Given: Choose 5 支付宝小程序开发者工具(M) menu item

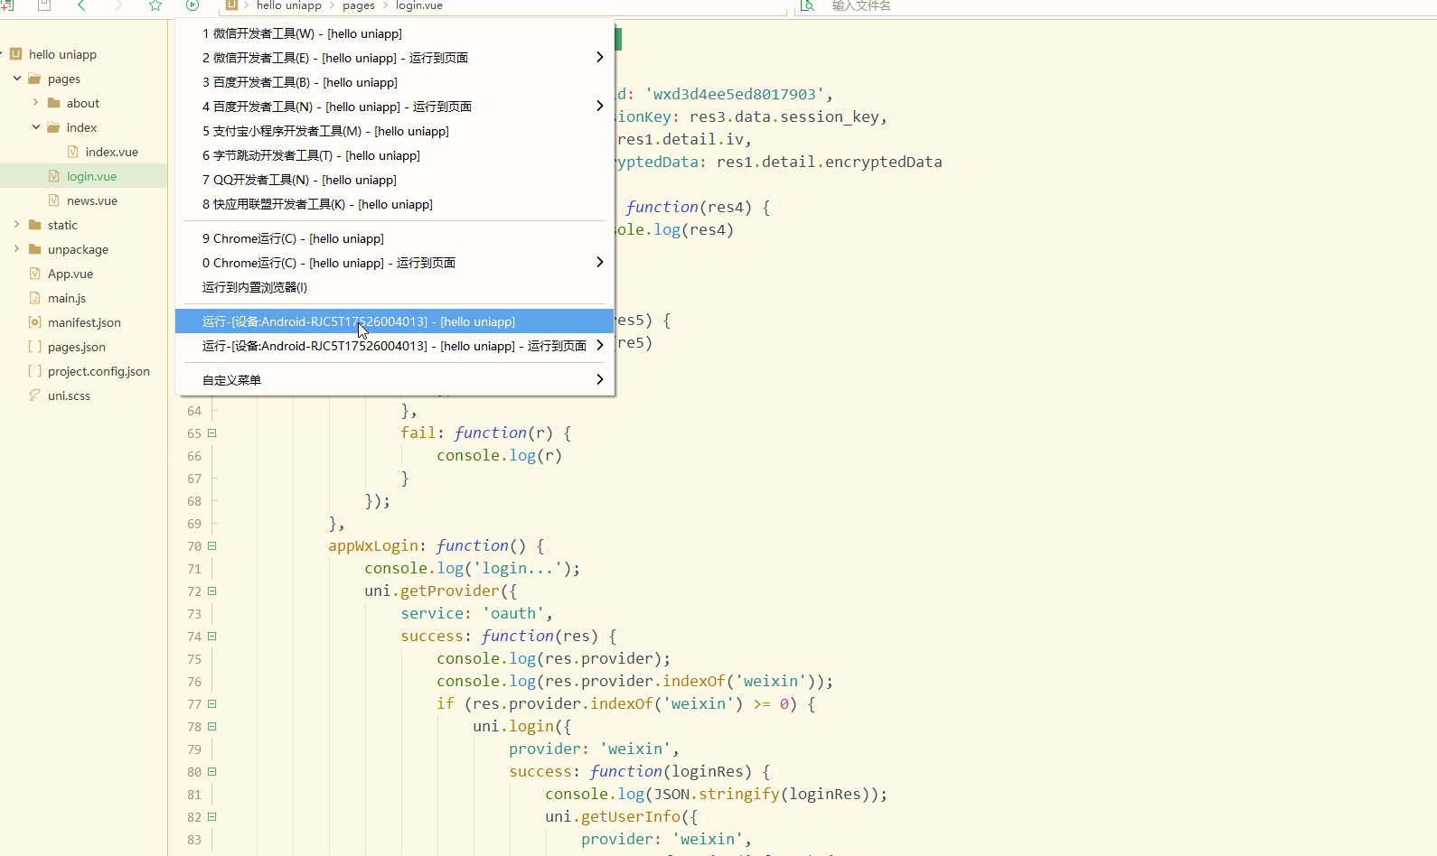Looking at the screenshot, I should (x=394, y=131).
